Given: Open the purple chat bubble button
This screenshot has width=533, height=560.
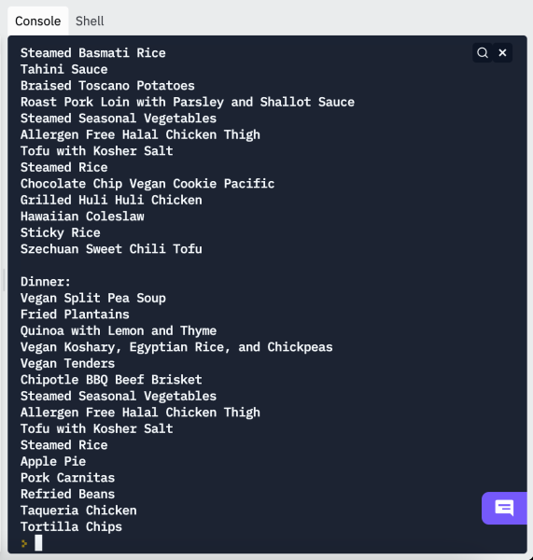Looking at the screenshot, I should click(504, 508).
